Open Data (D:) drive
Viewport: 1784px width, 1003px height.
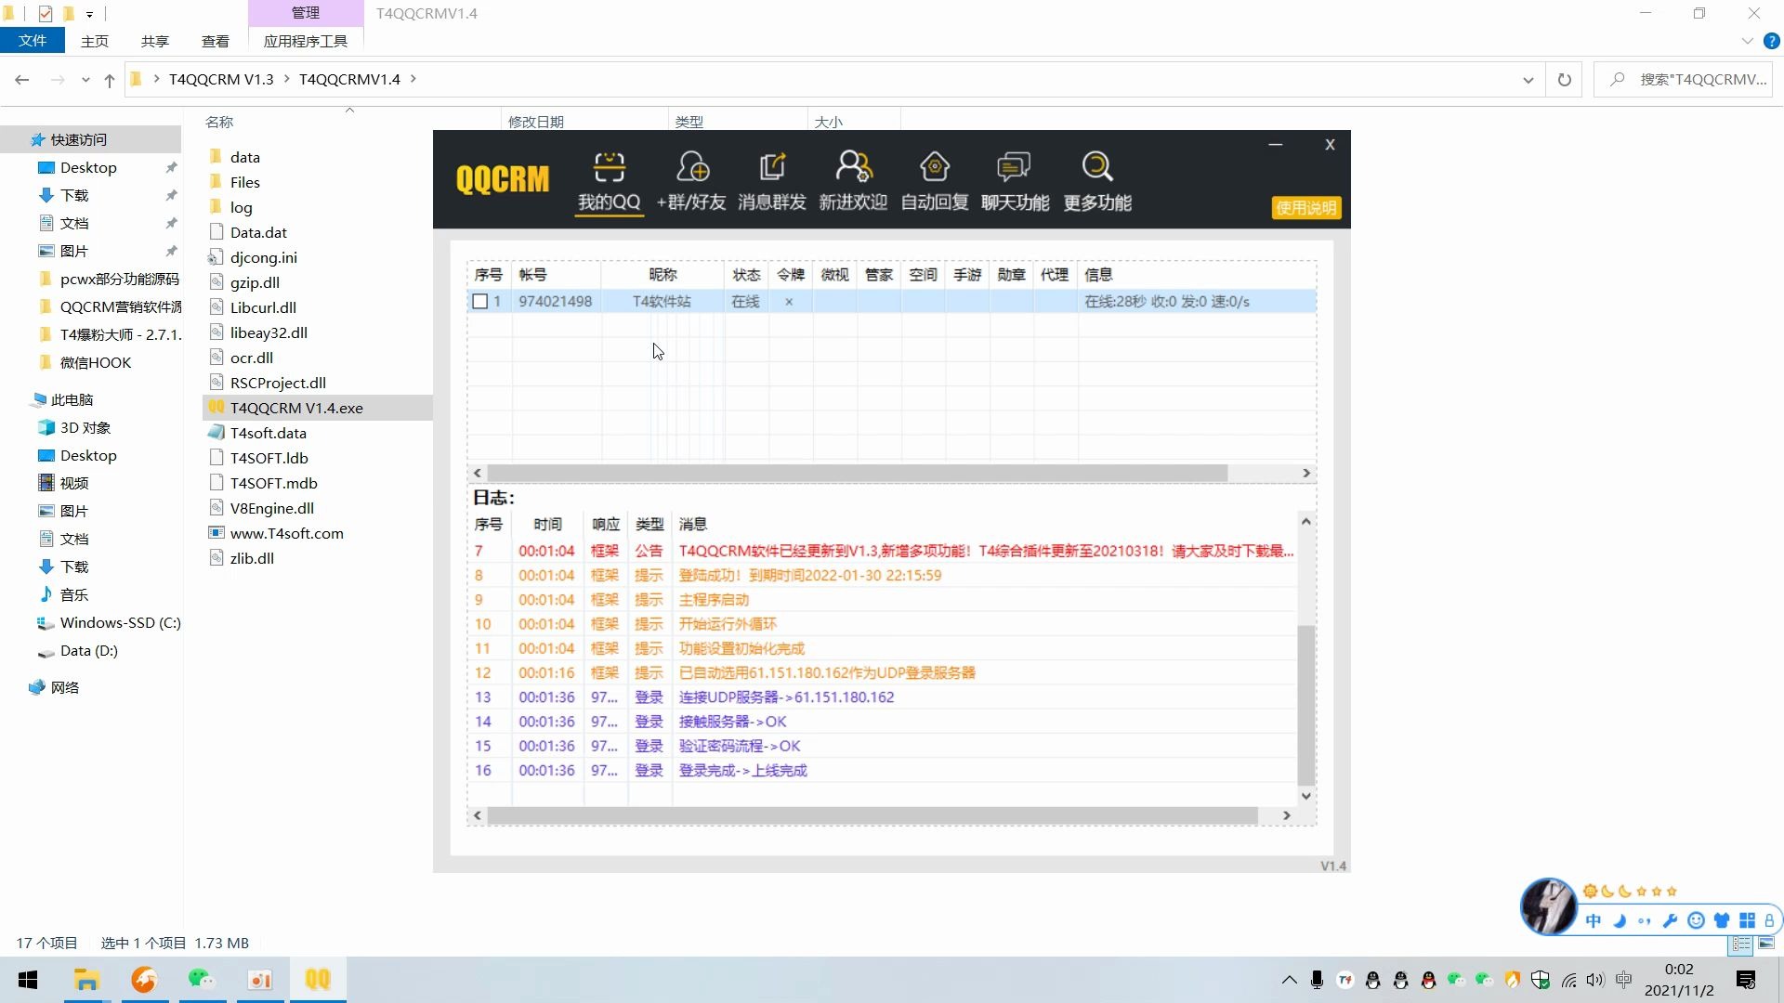coord(89,650)
